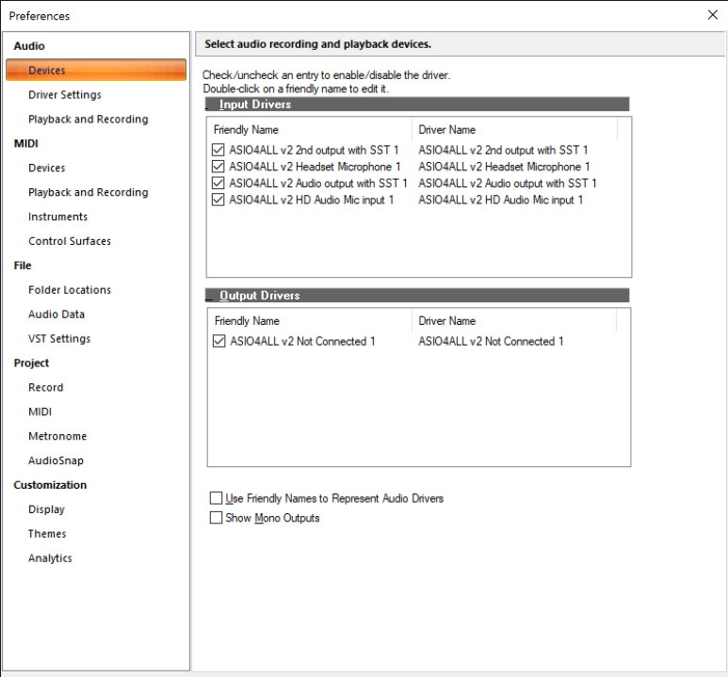Click the Customization category heading
Image resolution: width=728 pixels, height=677 pixels.
tap(50, 485)
